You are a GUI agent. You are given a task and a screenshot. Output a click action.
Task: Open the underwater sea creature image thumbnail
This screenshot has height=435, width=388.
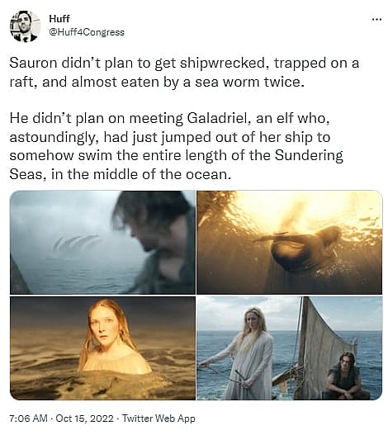click(290, 242)
